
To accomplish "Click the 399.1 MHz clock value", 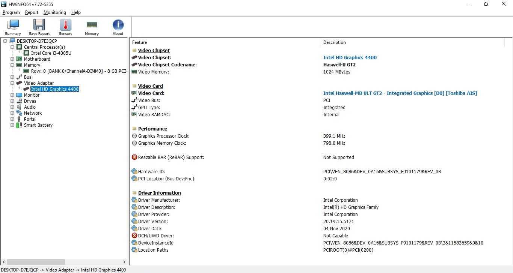I will (x=334, y=136).
